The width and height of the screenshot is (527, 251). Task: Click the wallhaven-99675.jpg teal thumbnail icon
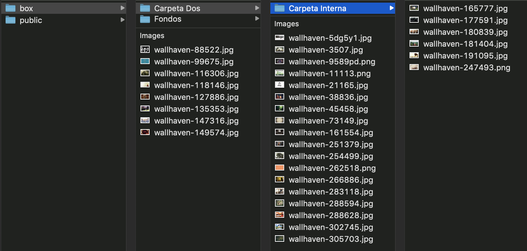click(145, 61)
